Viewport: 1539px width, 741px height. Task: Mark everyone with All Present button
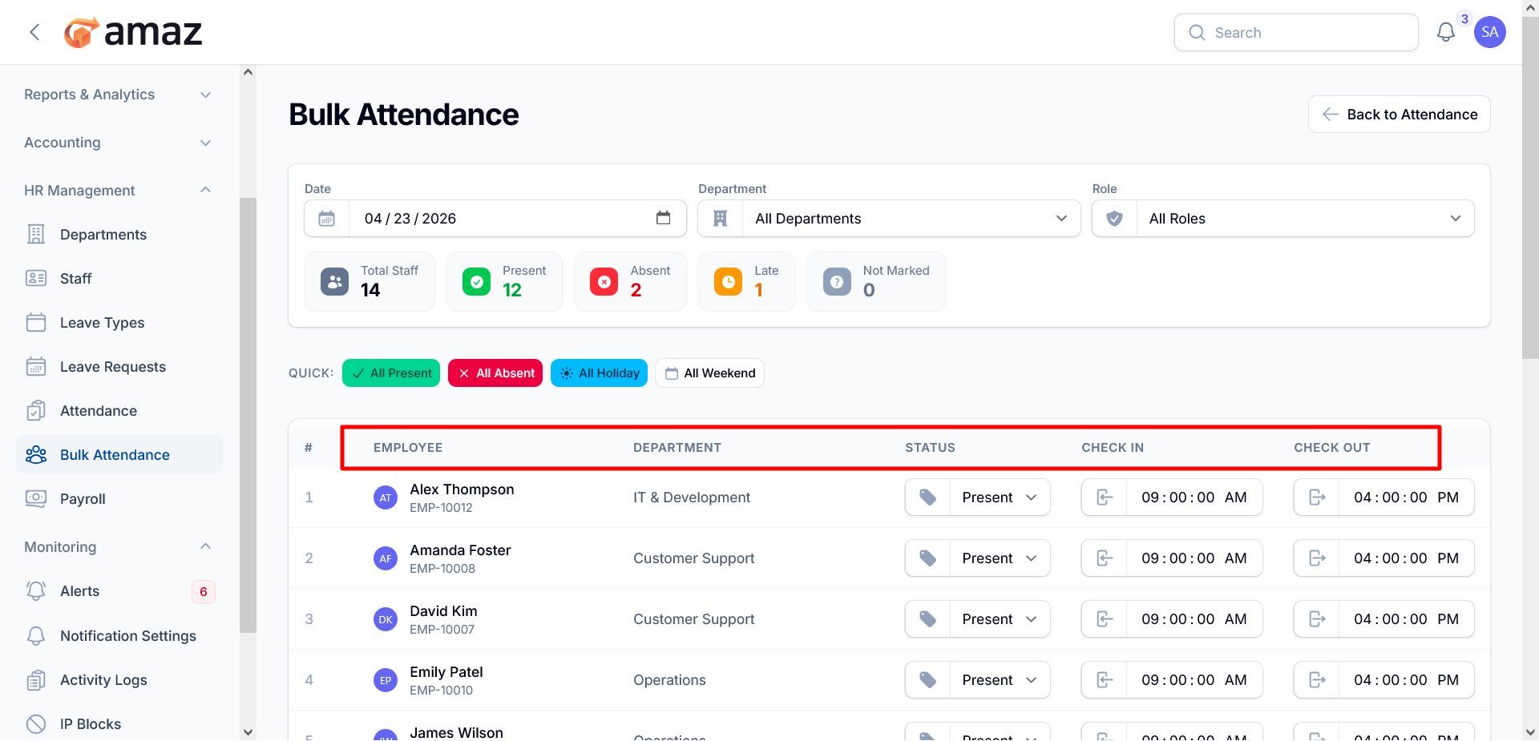391,373
